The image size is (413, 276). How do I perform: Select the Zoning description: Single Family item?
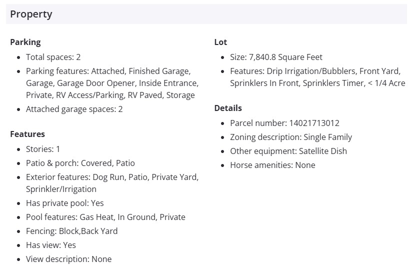click(x=291, y=137)
